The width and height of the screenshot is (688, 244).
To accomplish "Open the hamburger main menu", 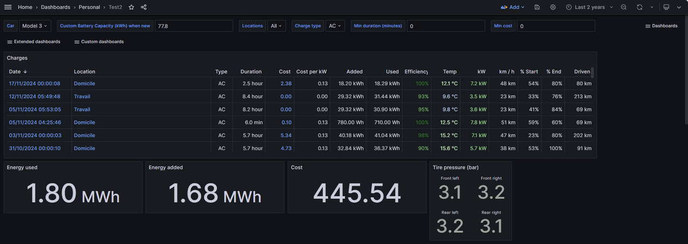I will [x=8, y=7].
